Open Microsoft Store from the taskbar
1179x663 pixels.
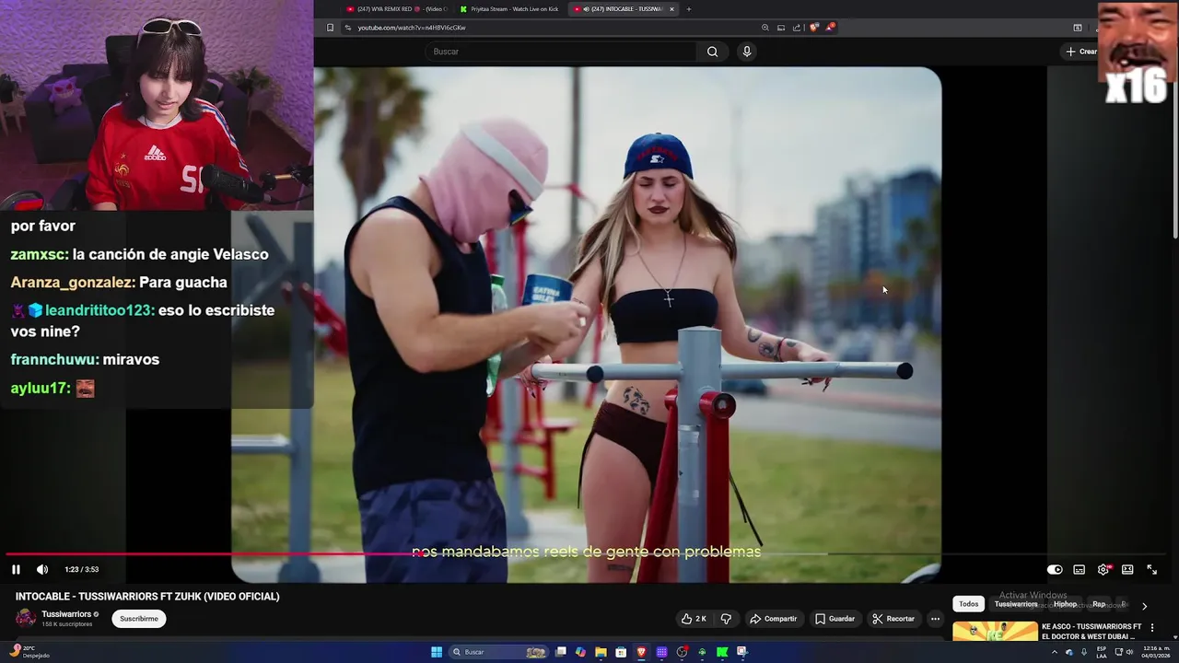click(621, 652)
